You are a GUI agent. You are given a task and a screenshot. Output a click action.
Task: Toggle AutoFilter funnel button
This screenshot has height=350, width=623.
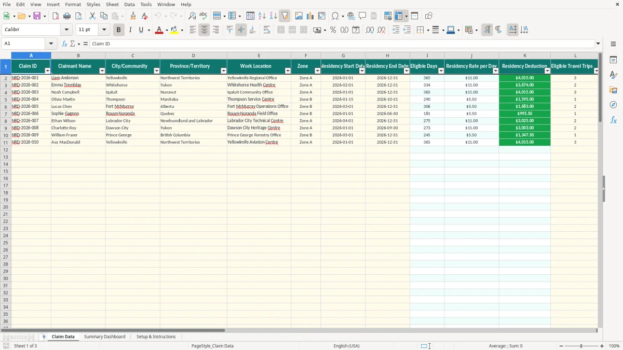click(285, 16)
